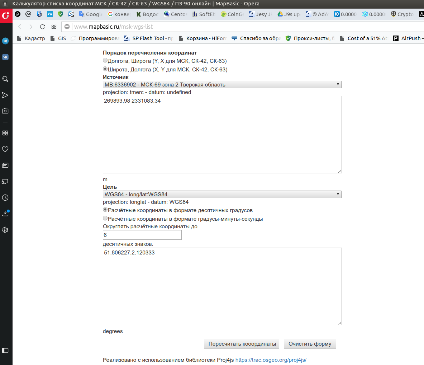The width and height of the screenshot is (424, 365).
Task: Click the address bar URL field
Action: pos(243,27)
